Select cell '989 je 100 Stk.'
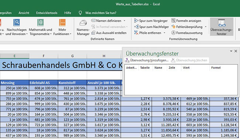 [x=72, y=135]
